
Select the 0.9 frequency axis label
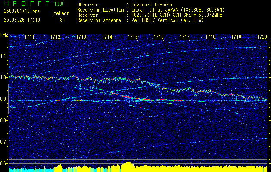tap(4, 99)
